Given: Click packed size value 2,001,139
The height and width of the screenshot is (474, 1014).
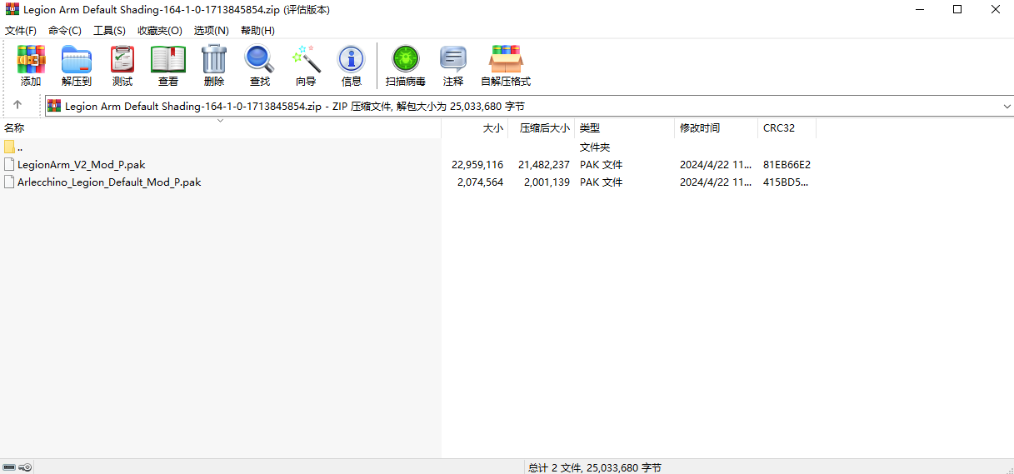Looking at the screenshot, I should click(547, 182).
